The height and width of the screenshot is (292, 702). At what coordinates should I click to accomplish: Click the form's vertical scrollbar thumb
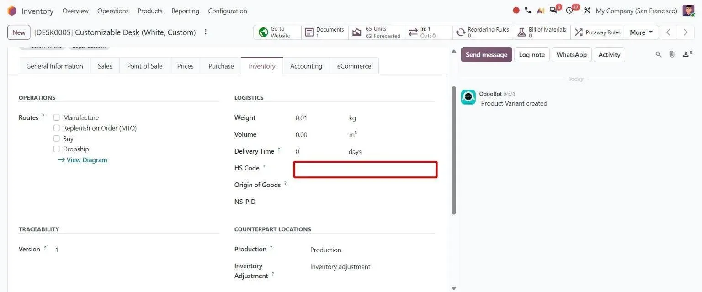point(454,150)
